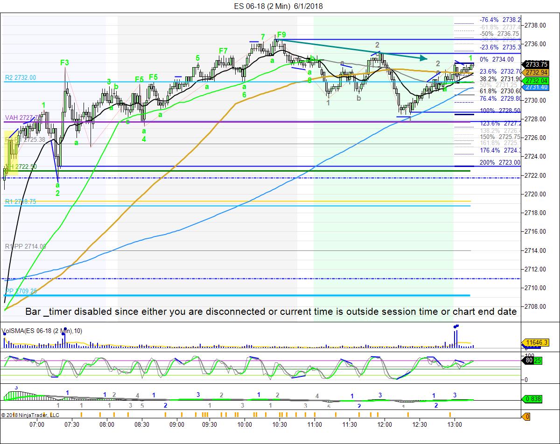
Task: Click the 200% 2723.00 Fibonacci label
Action: 500,162
